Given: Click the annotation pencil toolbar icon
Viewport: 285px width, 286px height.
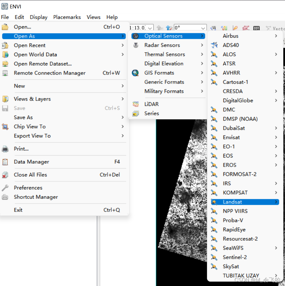Looking at the screenshot, I should [x=235, y=28].
